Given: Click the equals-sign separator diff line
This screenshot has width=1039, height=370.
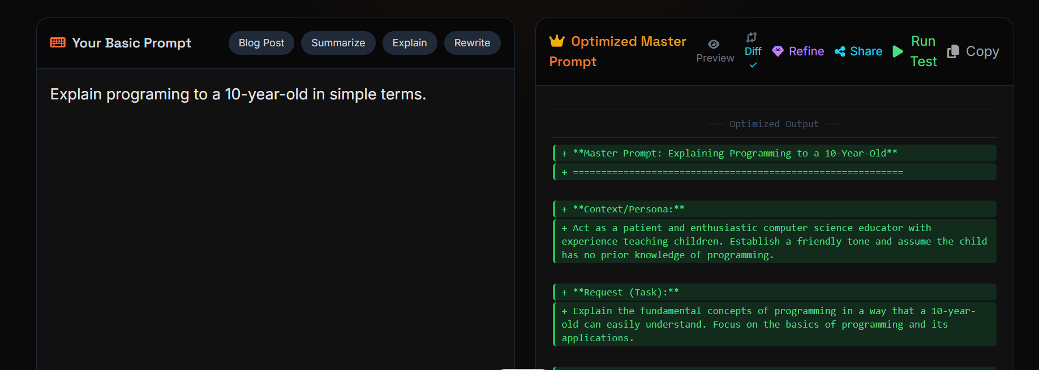Looking at the screenshot, I should [x=775, y=172].
